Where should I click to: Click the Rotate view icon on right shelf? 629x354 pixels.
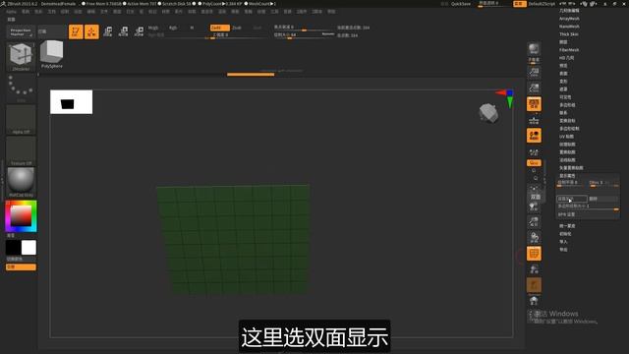[534, 238]
